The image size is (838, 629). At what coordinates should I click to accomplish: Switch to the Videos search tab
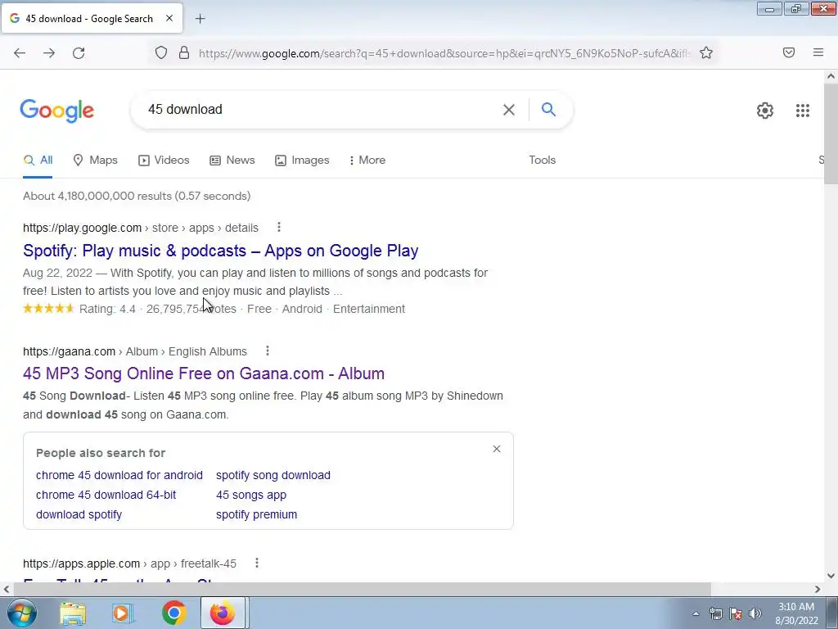click(164, 160)
